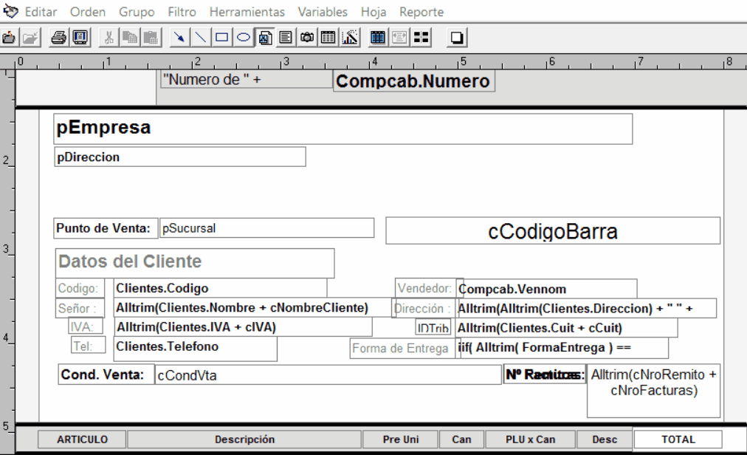This screenshot has height=455, width=747.
Task: Click the greyed-out width alignment icon
Action: tap(399, 37)
